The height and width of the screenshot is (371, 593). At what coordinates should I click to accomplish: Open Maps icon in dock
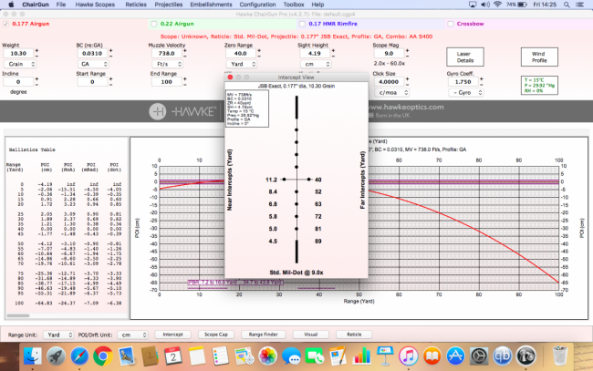[x=244, y=356]
